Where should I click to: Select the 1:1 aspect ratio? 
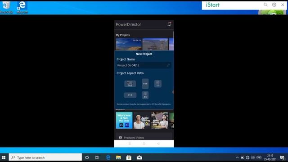(158, 84)
